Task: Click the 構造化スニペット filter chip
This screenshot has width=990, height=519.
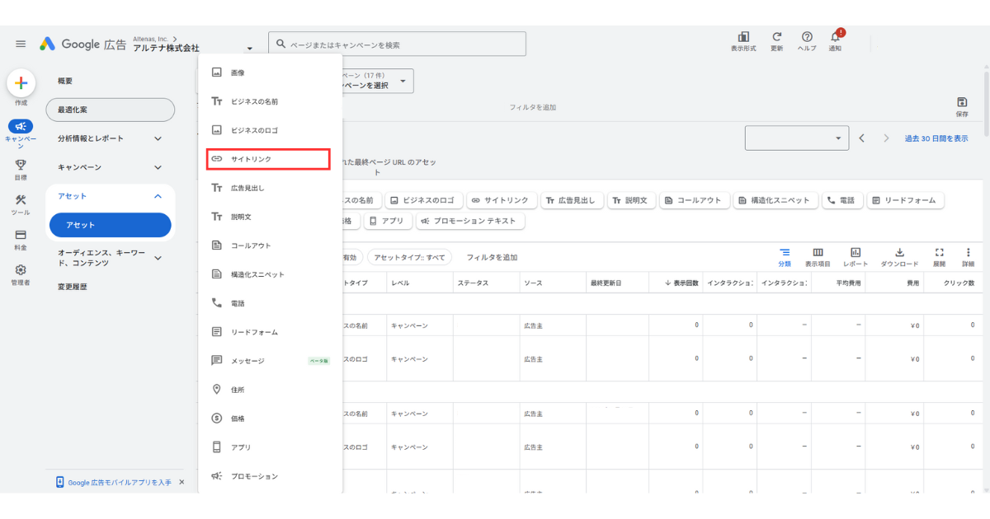Action: (x=776, y=200)
